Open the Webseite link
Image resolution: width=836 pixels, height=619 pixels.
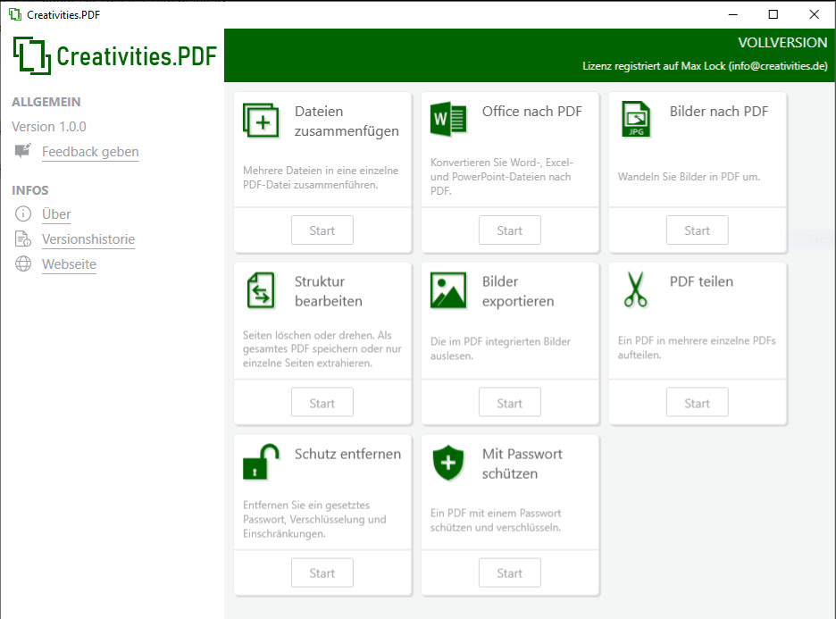coord(70,264)
